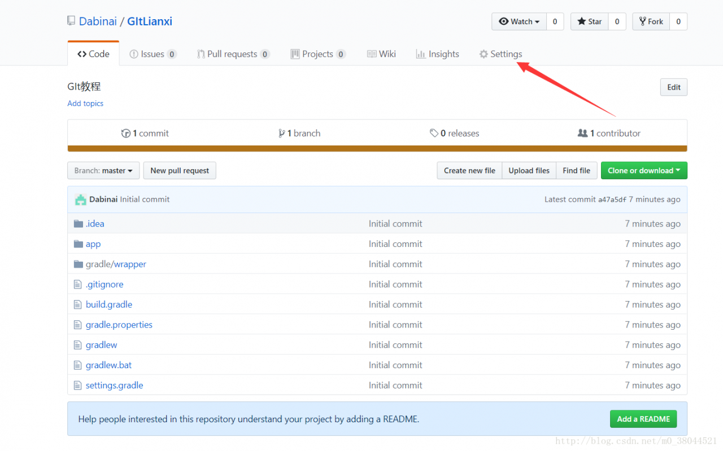Open the app folder
This screenshot has height=451, width=723.
[93, 244]
